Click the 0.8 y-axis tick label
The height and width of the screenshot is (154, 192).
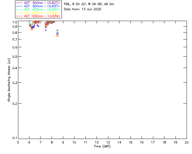pos(15,32)
